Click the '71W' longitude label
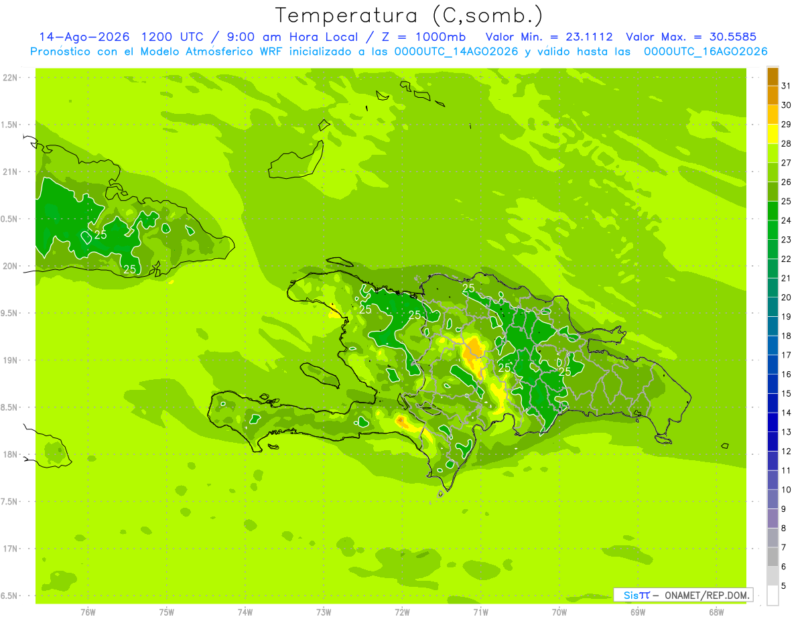804x621 pixels. (x=480, y=612)
